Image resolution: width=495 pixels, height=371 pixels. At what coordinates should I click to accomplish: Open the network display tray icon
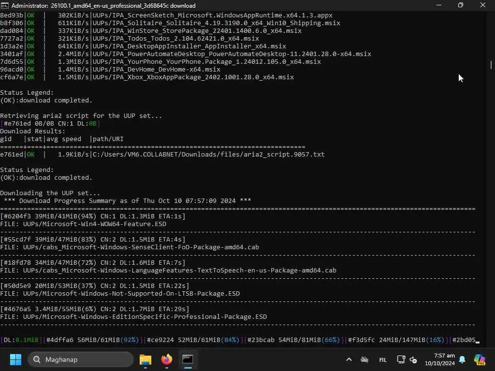pos(401,359)
